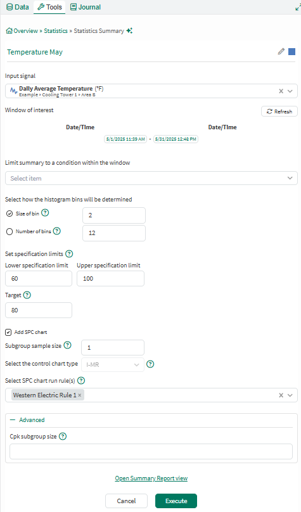The height and width of the screenshot is (512, 301).
Task: Click the sparkle icon beside Statistics Summary
Action: point(129,30)
